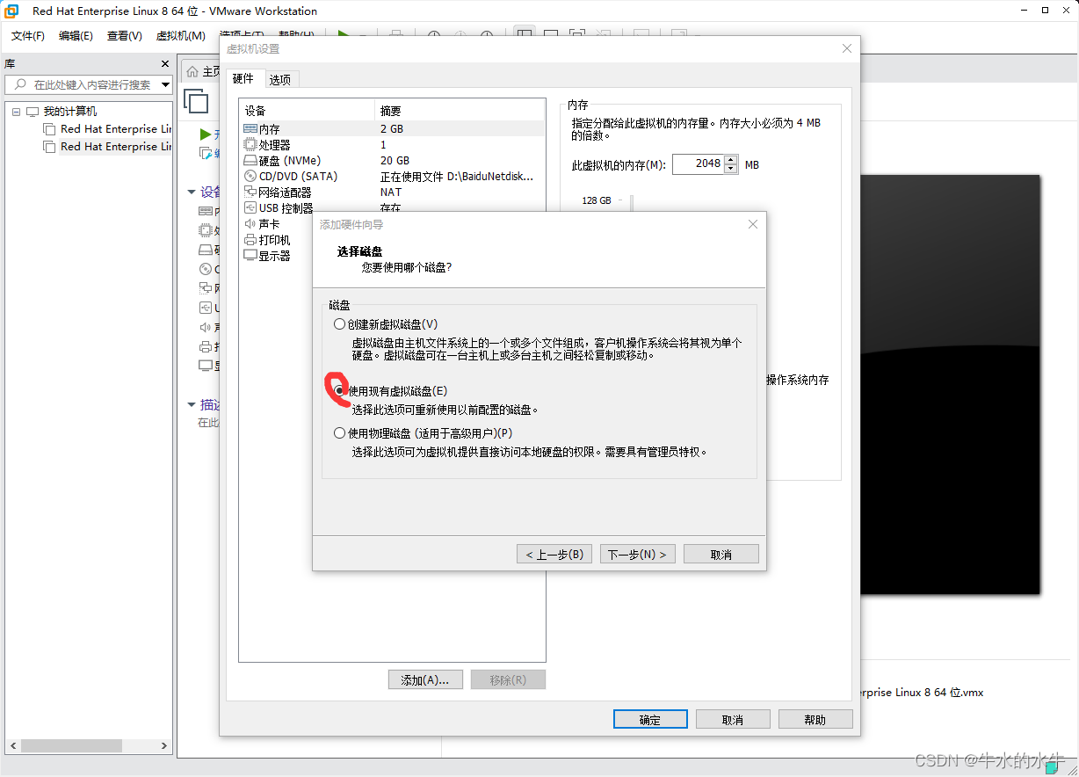Click memory value field showing 2048
This screenshot has width=1079, height=777.
tap(699, 164)
